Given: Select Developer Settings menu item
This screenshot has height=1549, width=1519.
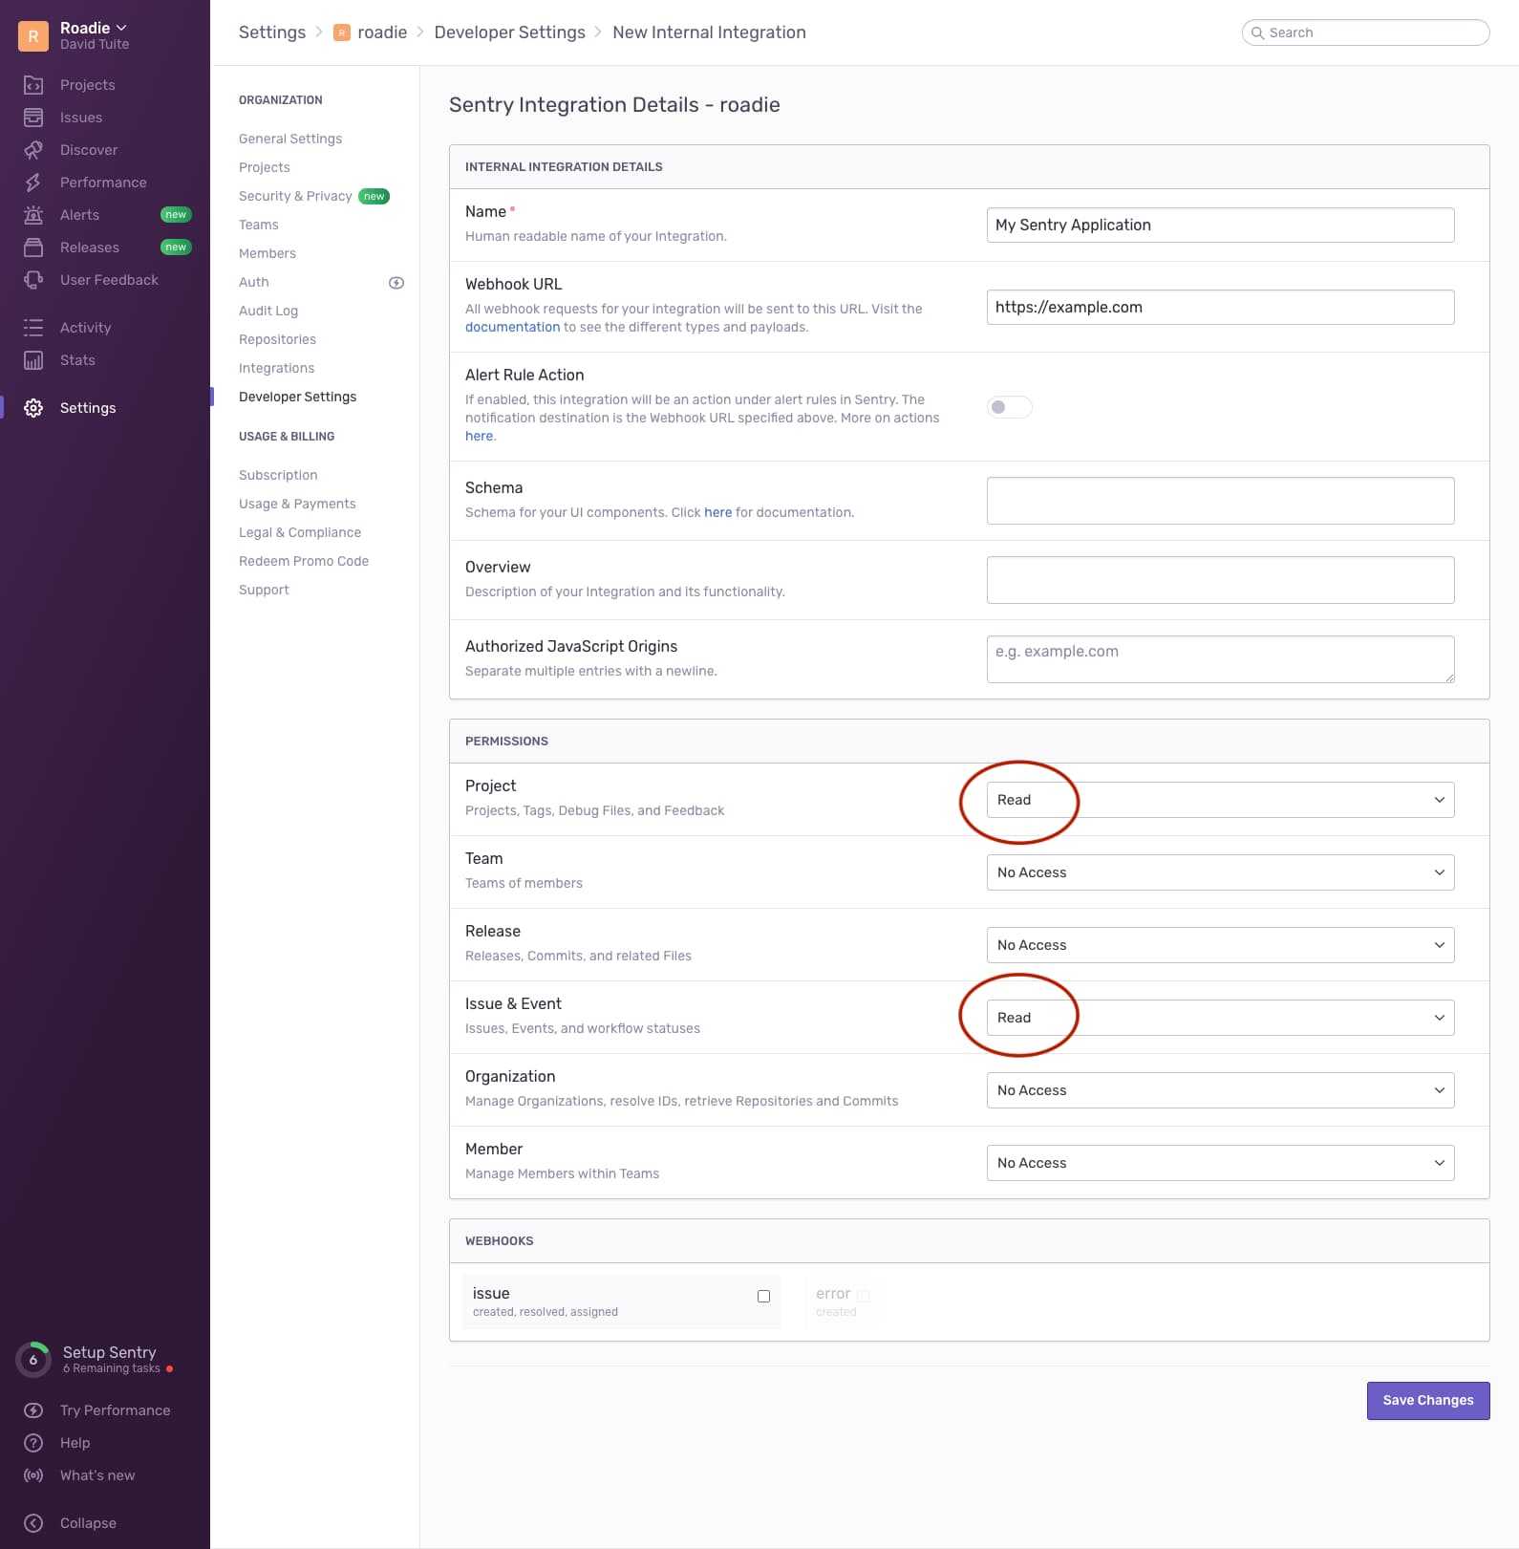Looking at the screenshot, I should click(x=297, y=397).
